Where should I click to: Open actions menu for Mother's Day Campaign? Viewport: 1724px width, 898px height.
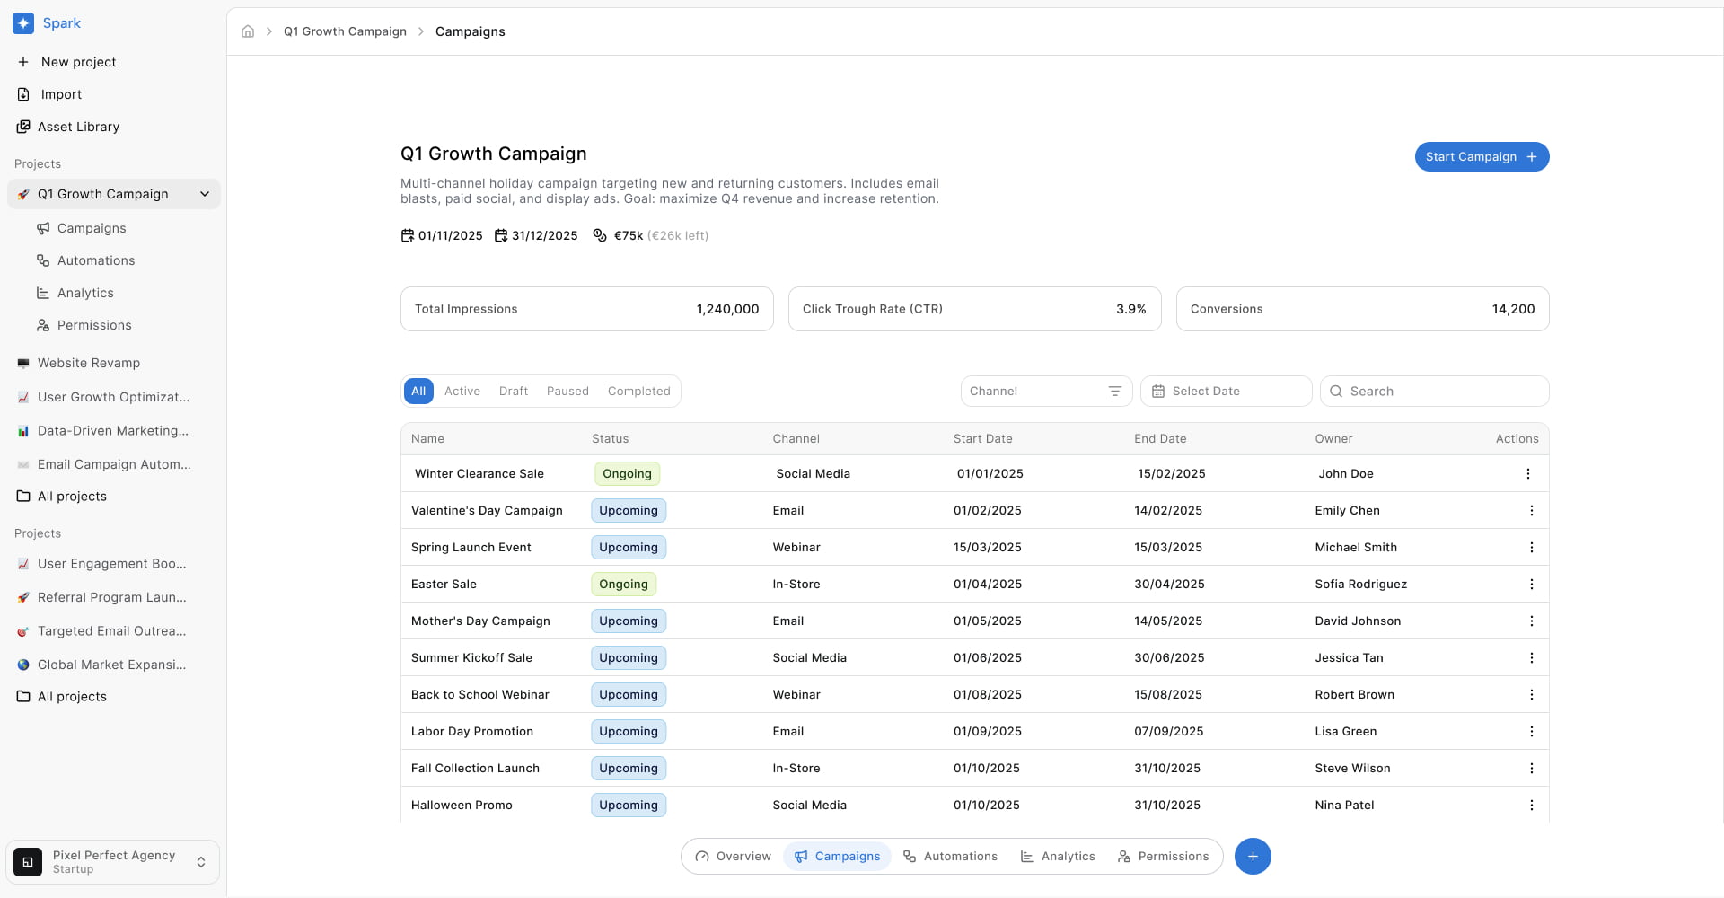tap(1532, 621)
